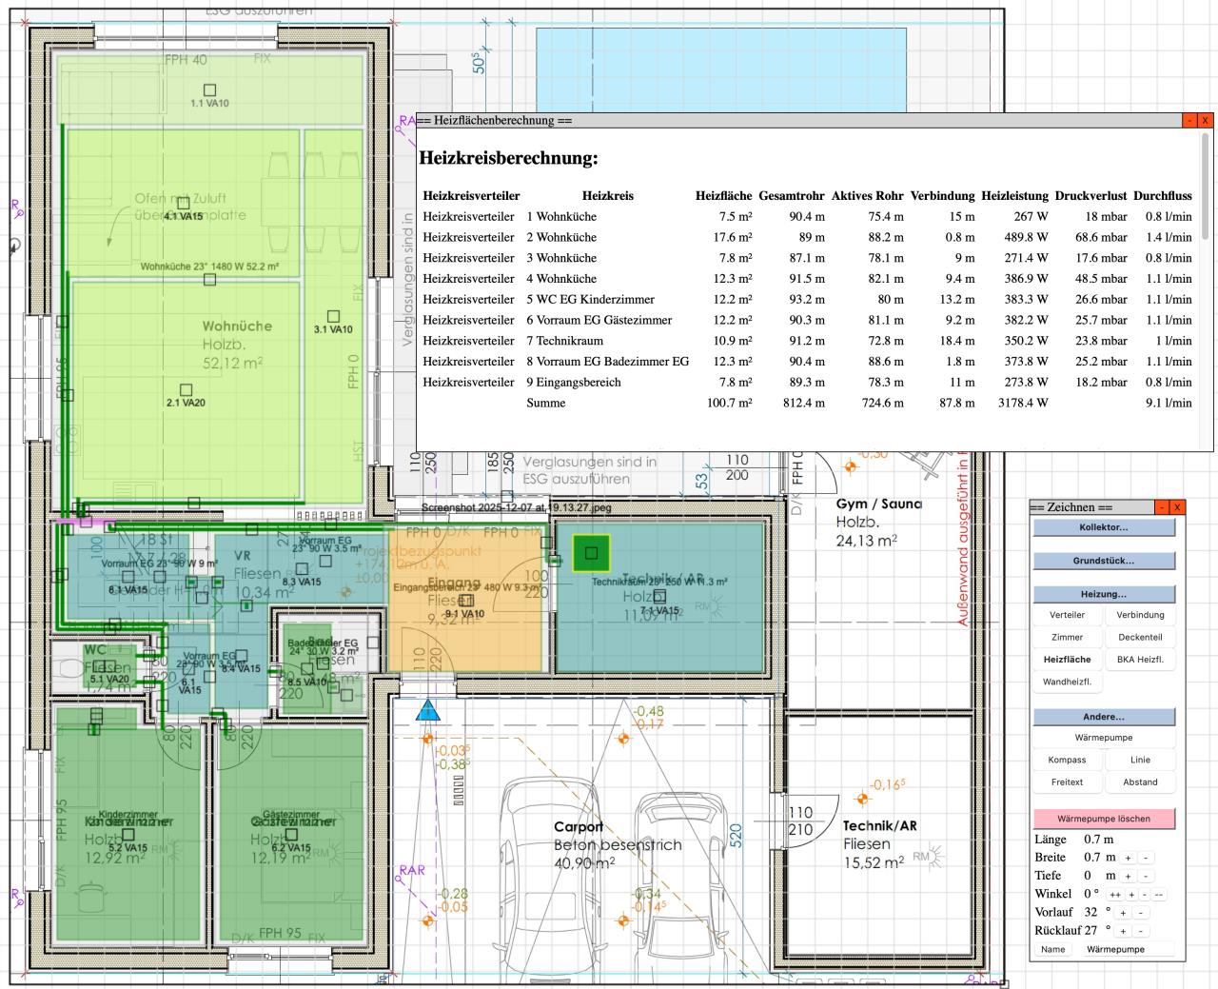This screenshot has height=989, width=1218.
Task: Increase Vorlauf temperature with plus button
Action: pos(1124,913)
